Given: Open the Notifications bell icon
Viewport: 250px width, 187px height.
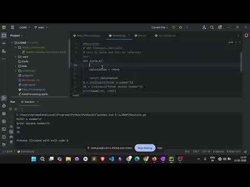Looking at the screenshot, I should 246,35.
